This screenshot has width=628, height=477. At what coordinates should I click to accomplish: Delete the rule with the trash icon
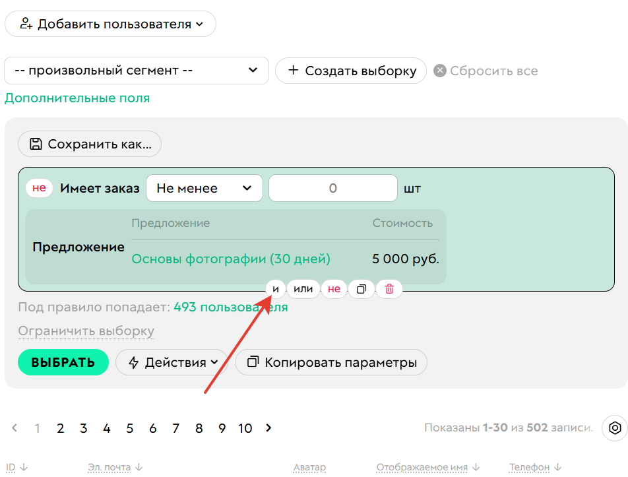pos(389,289)
